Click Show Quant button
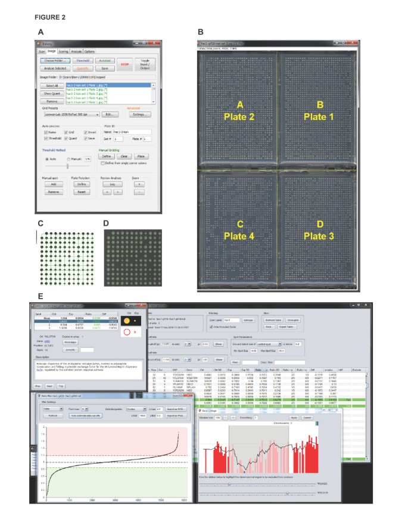This screenshot has height=528, width=408. 52,94
